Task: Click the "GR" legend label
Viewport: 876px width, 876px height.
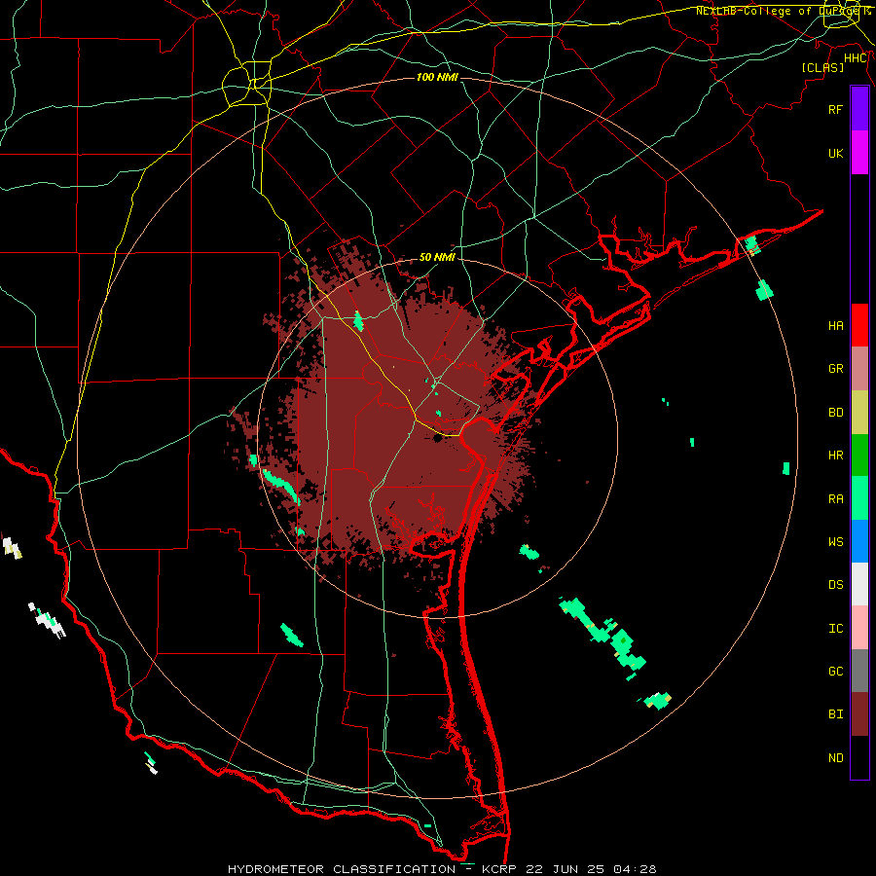Action: pos(835,368)
